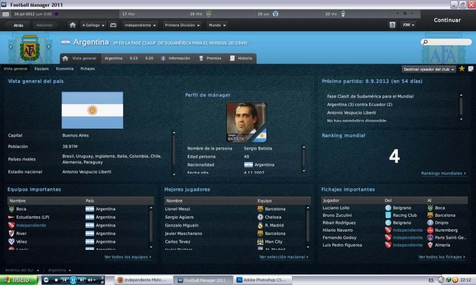Open the Primera División dropdown
Image resolution: width=476 pixels, height=285 pixels.
pyautogui.click(x=182, y=25)
